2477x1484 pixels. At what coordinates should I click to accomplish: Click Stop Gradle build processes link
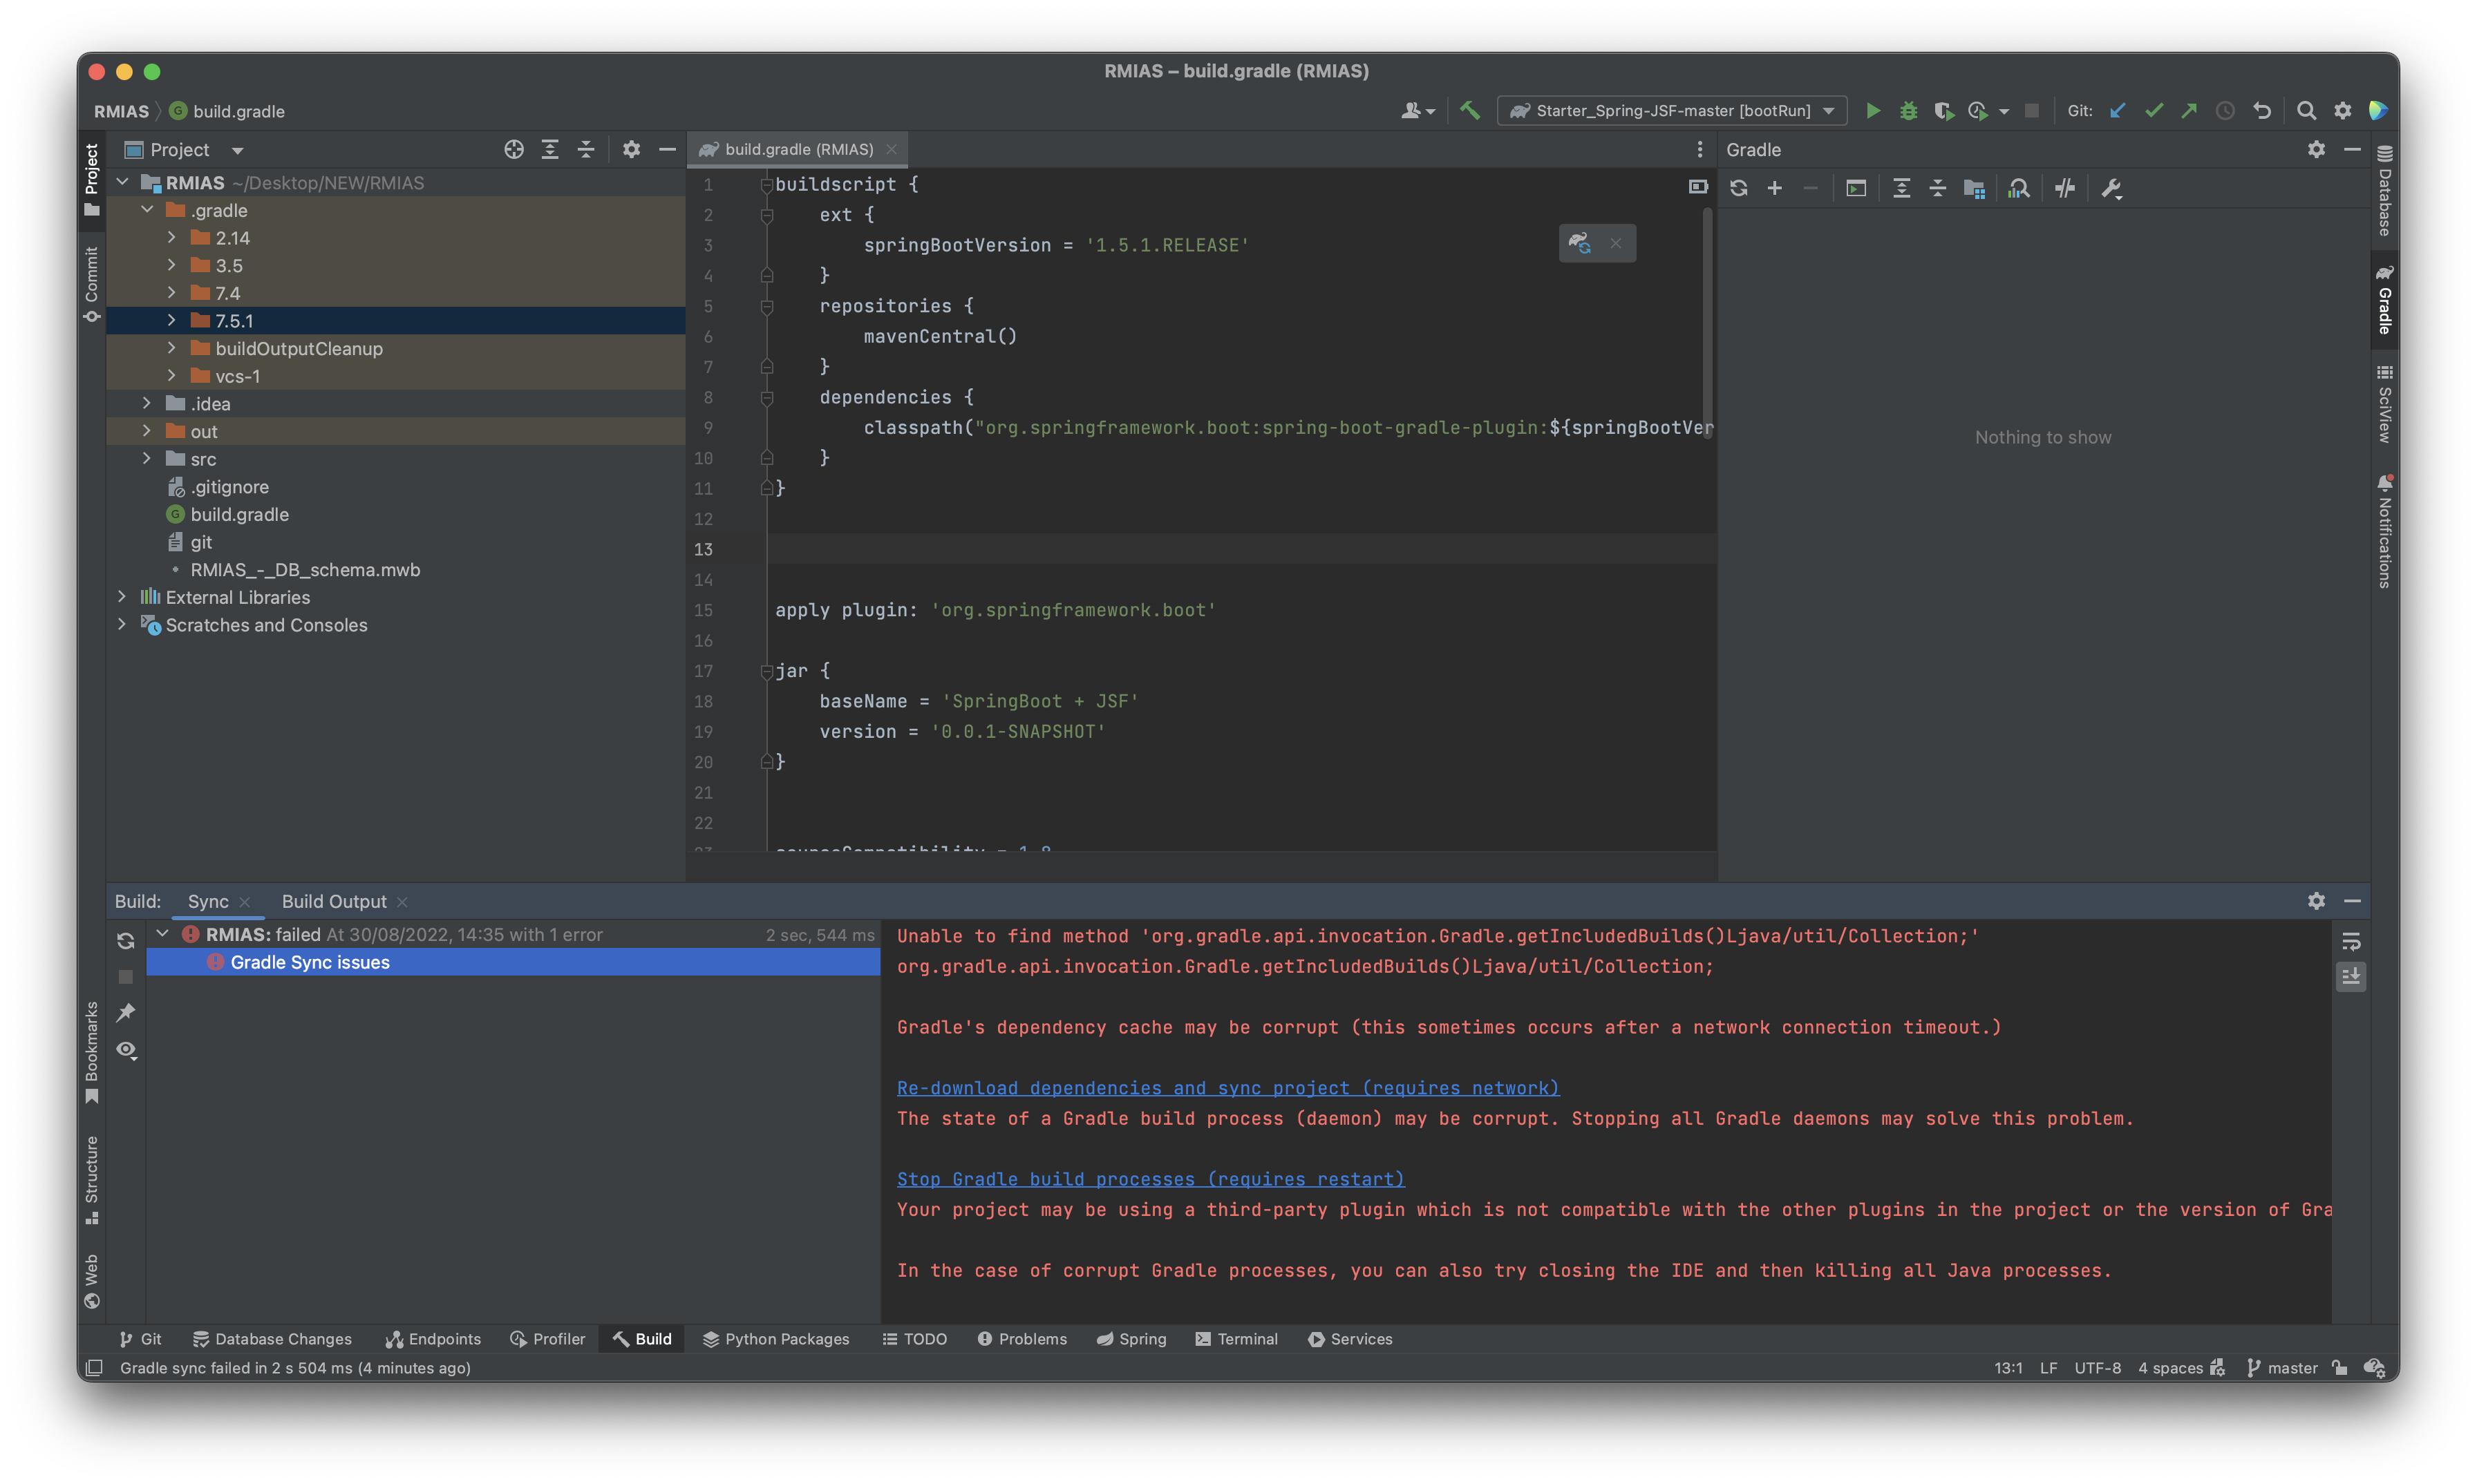(1151, 1179)
